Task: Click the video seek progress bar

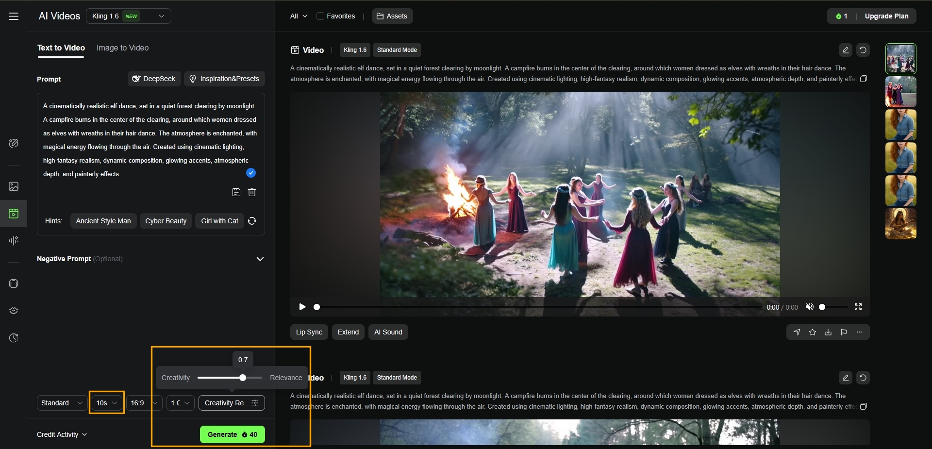Action: coord(538,307)
